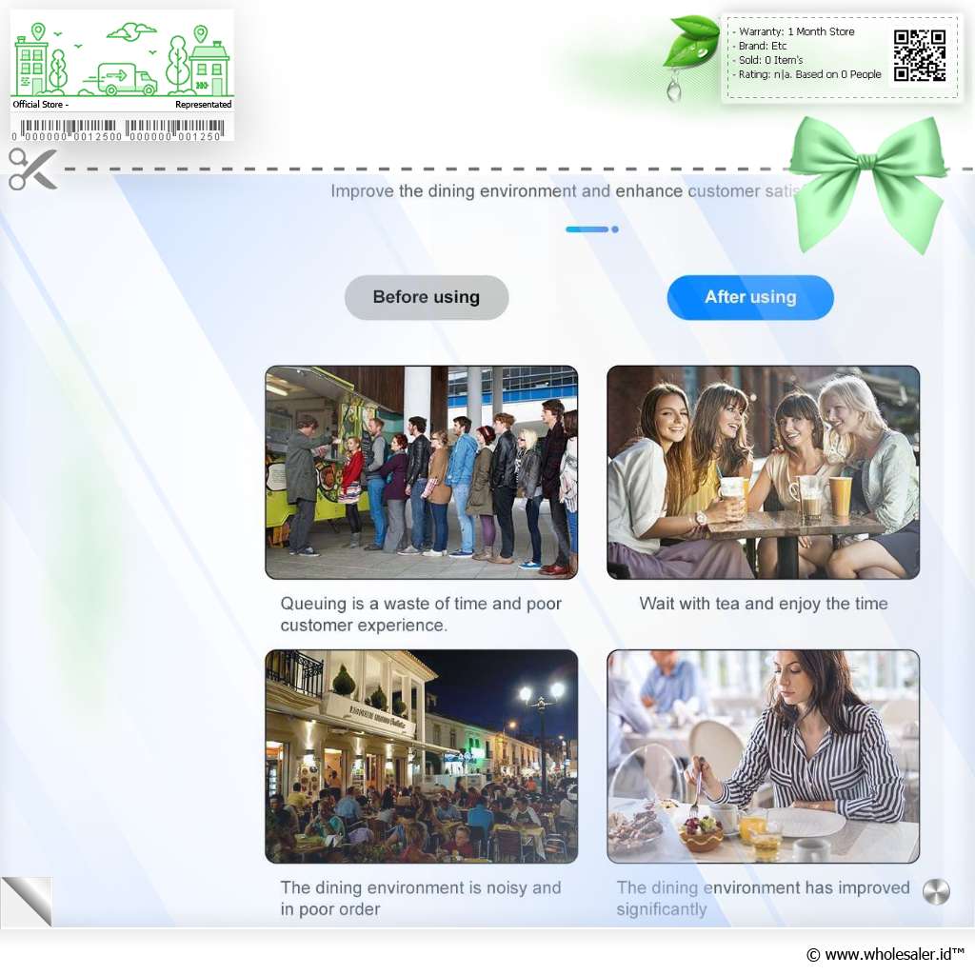Click 'dining environment has improved significantly' caption

click(763, 898)
